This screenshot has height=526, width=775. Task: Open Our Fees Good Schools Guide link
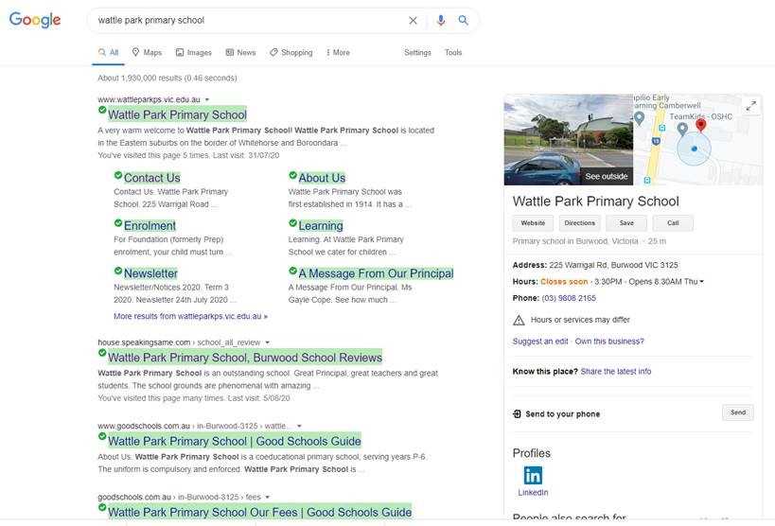pos(260,512)
